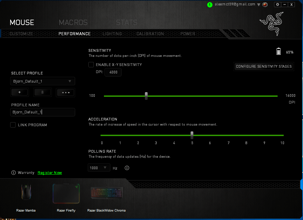Image resolution: width=303 pixels, height=220 pixels.
Task: Click the alexmct59@gmail.com account text
Action: point(235,4)
